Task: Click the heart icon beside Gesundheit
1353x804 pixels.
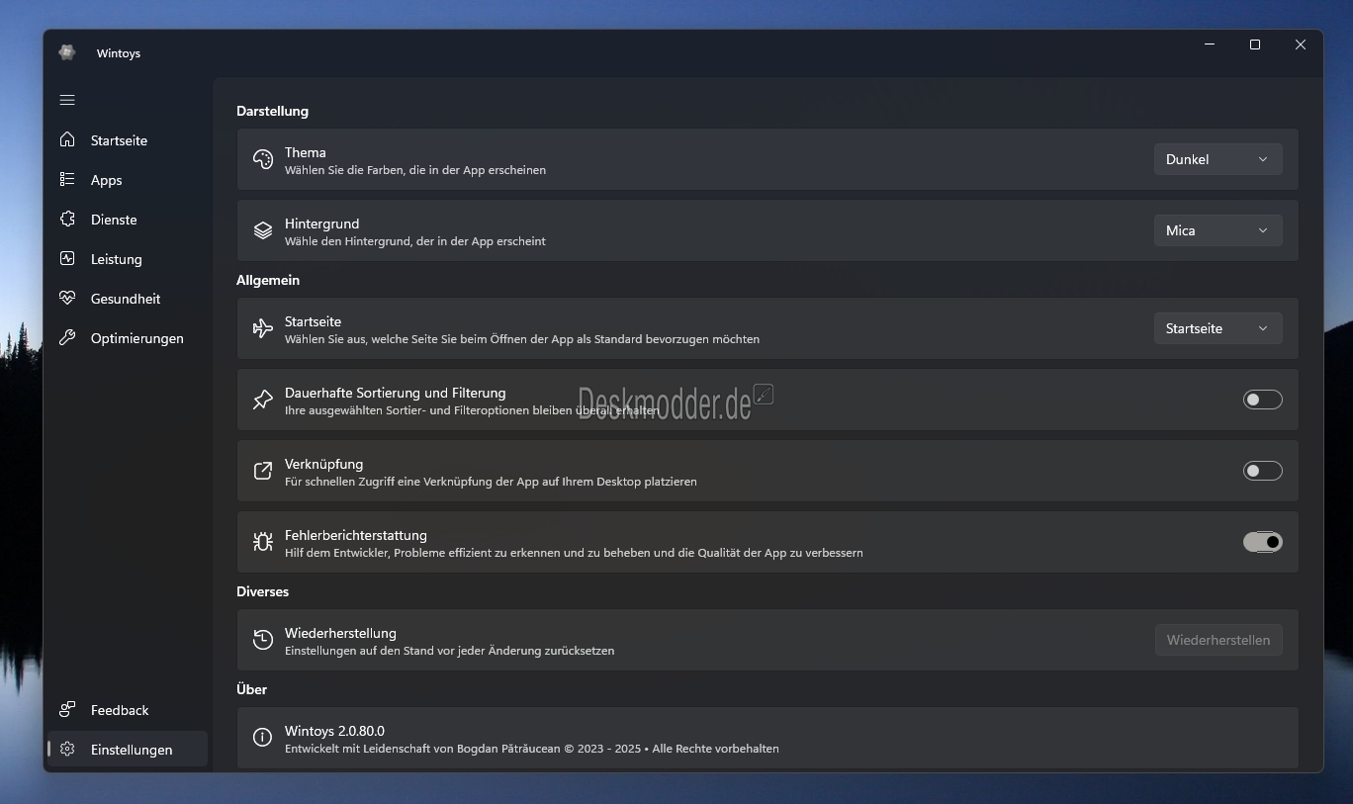Action: coord(67,298)
